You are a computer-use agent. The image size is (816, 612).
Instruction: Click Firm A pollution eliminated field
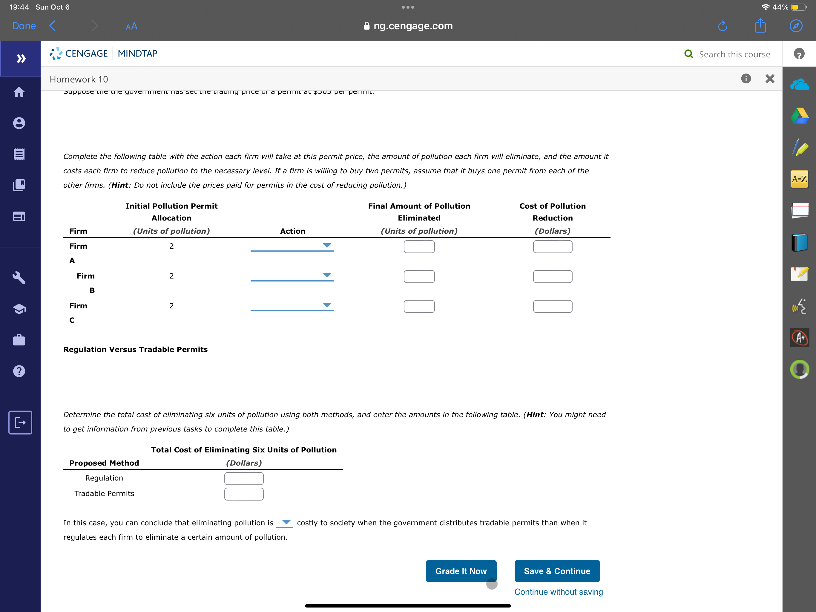coord(419,247)
